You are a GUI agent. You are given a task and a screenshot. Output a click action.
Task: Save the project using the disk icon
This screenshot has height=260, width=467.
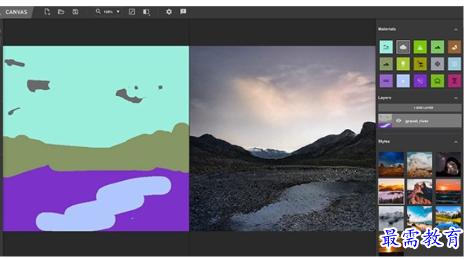[75, 12]
